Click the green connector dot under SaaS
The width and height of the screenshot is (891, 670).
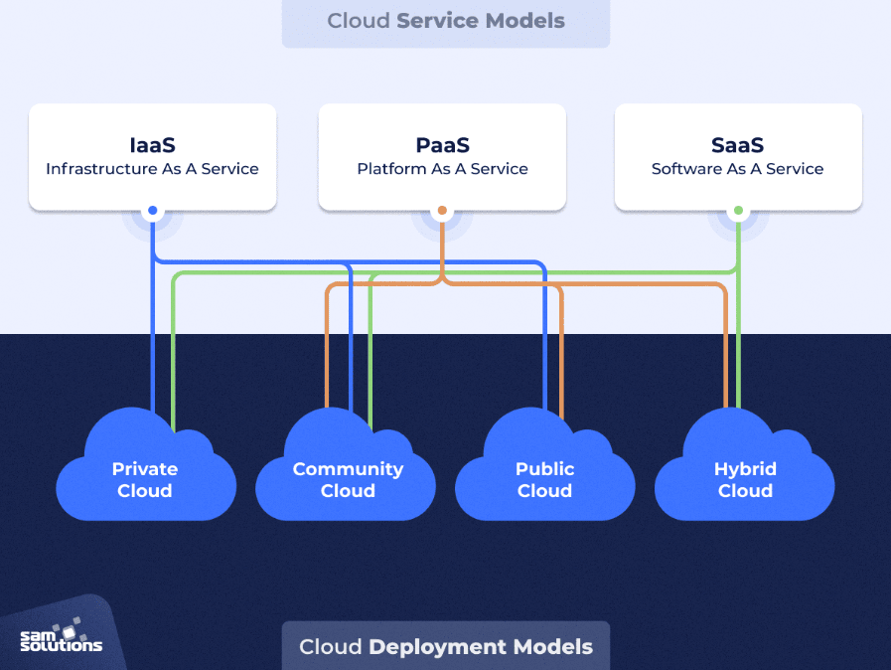[x=738, y=211]
